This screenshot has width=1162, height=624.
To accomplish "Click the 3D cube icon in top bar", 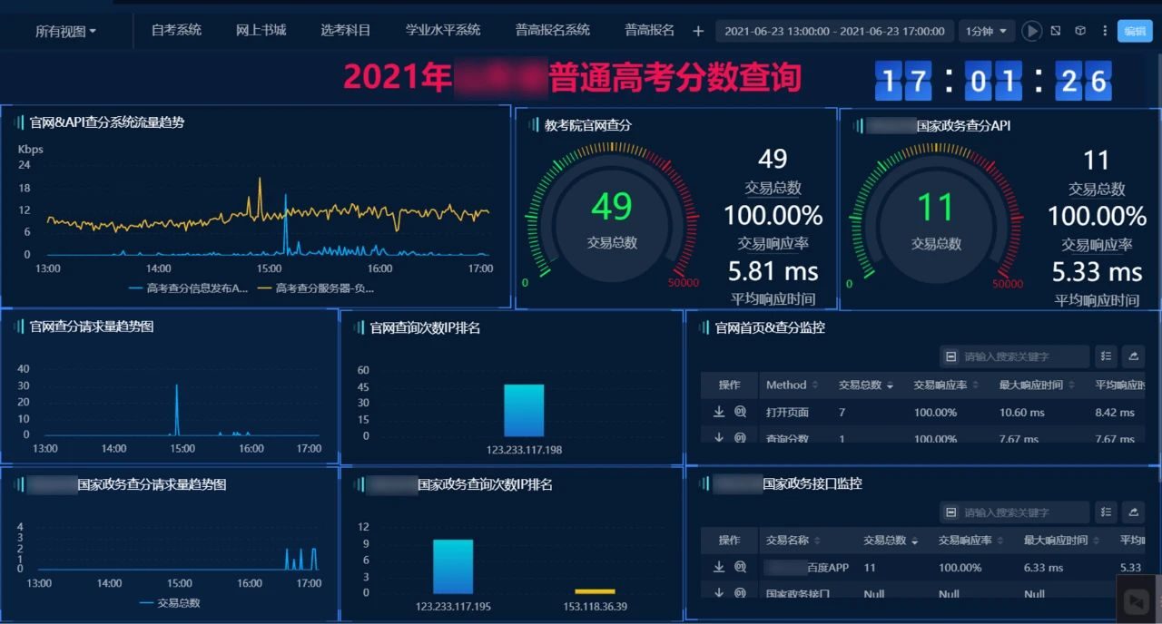I will coord(1080,31).
